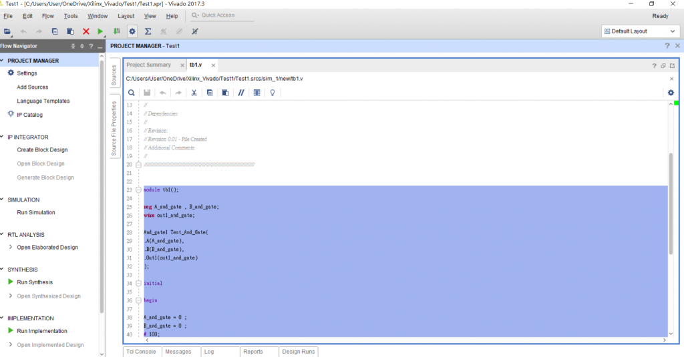Click the Flow Navigator vertical scrollbar
Image resolution: width=684 pixels, height=357 pixels.
102,188
